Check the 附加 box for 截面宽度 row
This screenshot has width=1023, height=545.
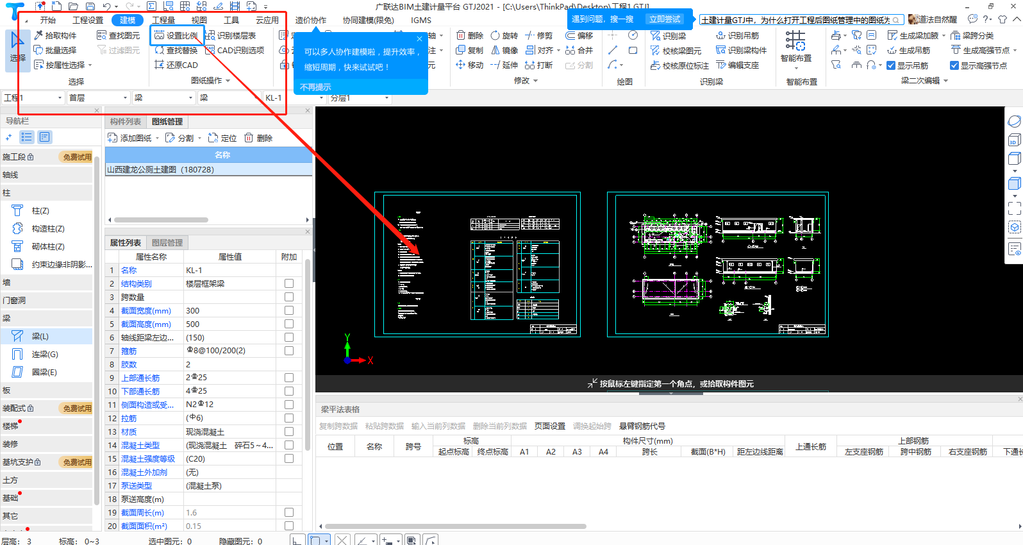click(289, 310)
